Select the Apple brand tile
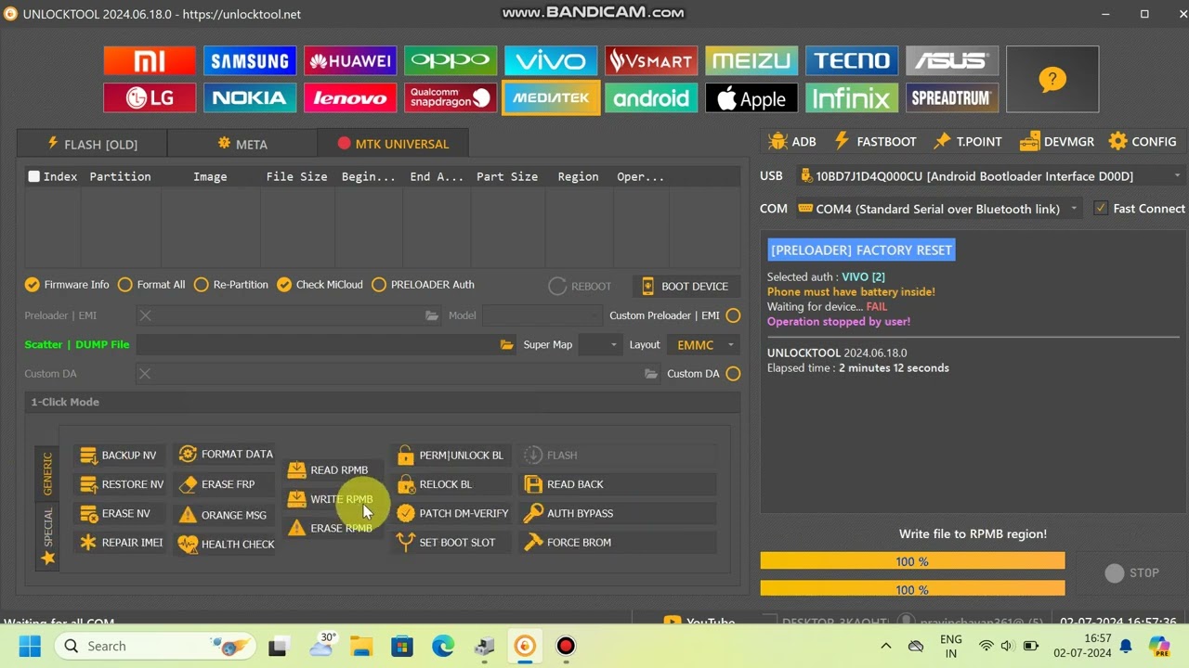 (x=751, y=97)
